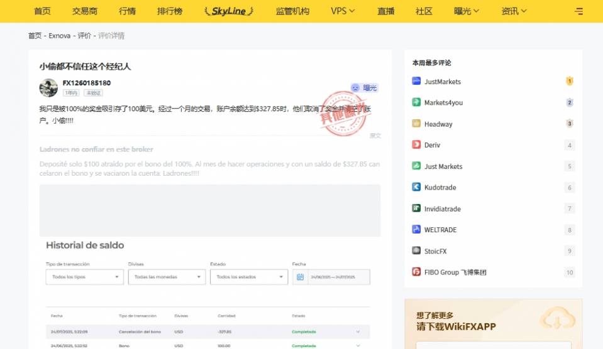This screenshot has height=349, width=603.
Task: Click the Headway logo icon
Action: (x=416, y=123)
